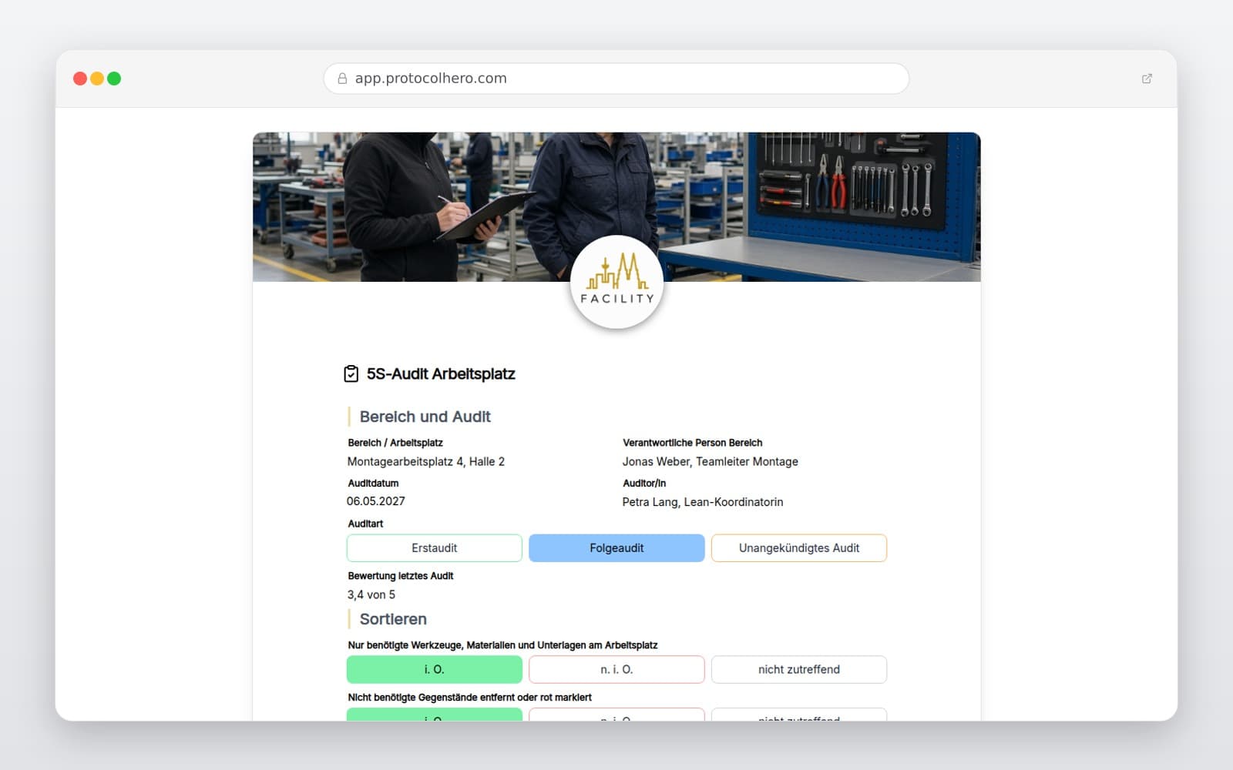
Task: Maximize the window with the green button
Action: [114, 79]
